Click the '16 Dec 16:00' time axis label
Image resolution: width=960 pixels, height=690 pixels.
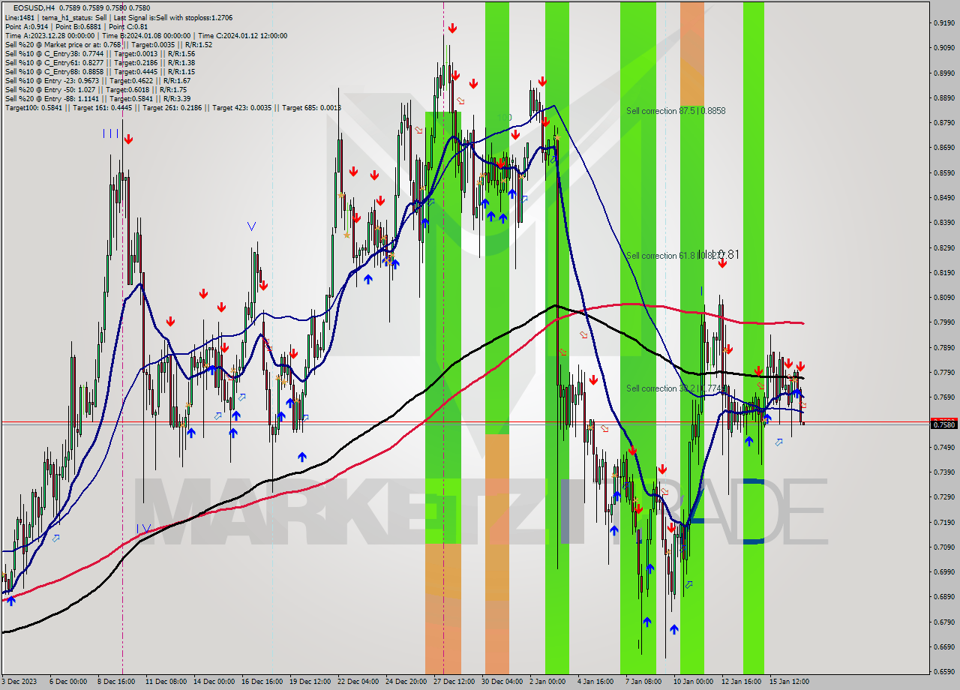coord(262,682)
